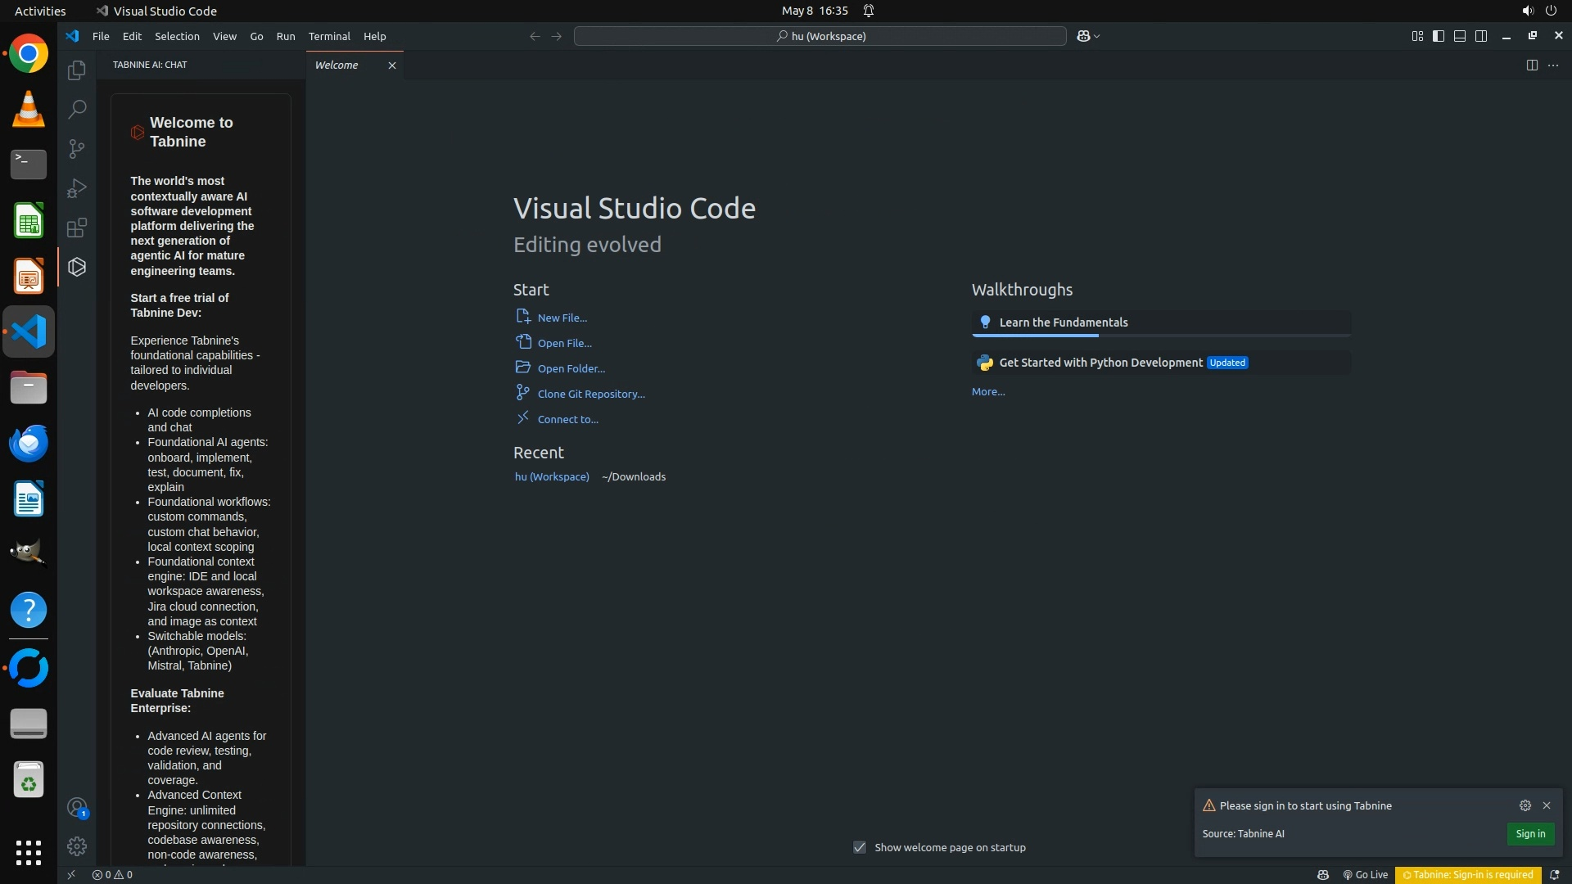Toggle the primary side bar visibility
The height and width of the screenshot is (884, 1572).
pos(1439,36)
